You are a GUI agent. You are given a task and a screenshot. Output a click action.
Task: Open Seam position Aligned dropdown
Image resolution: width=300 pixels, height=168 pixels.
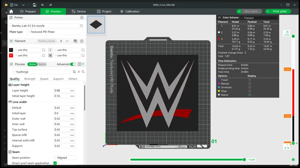(64, 158)
